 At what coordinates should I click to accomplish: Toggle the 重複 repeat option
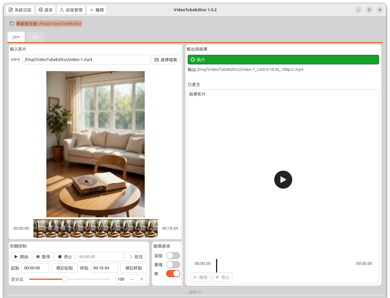173,265
